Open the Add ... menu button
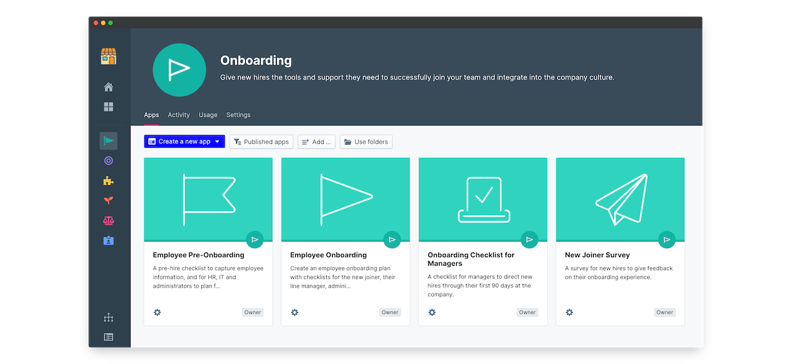 click(317, 142)
